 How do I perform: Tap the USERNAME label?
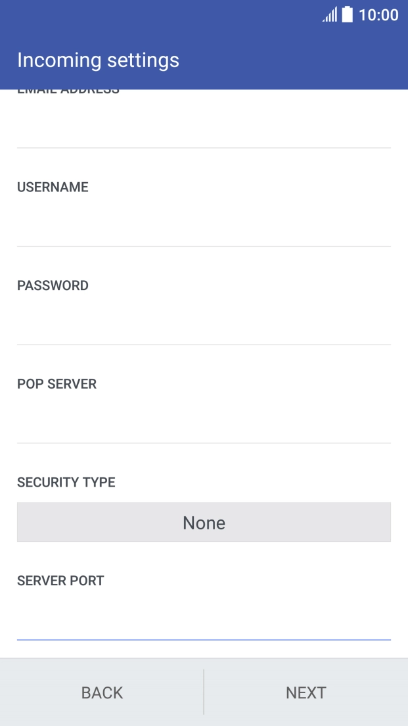click(x=53, y=187)
